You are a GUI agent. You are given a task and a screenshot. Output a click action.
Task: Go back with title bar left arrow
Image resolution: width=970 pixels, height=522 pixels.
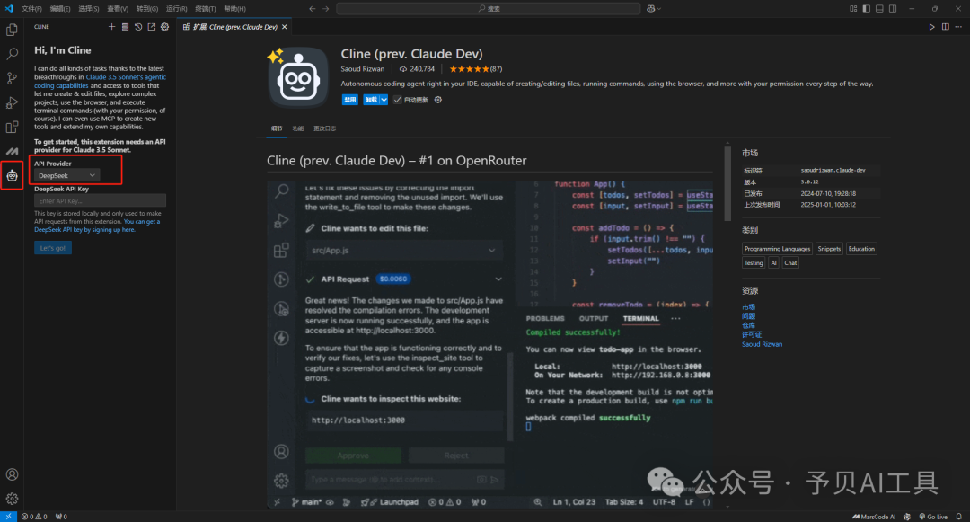(x=312, y=9)
